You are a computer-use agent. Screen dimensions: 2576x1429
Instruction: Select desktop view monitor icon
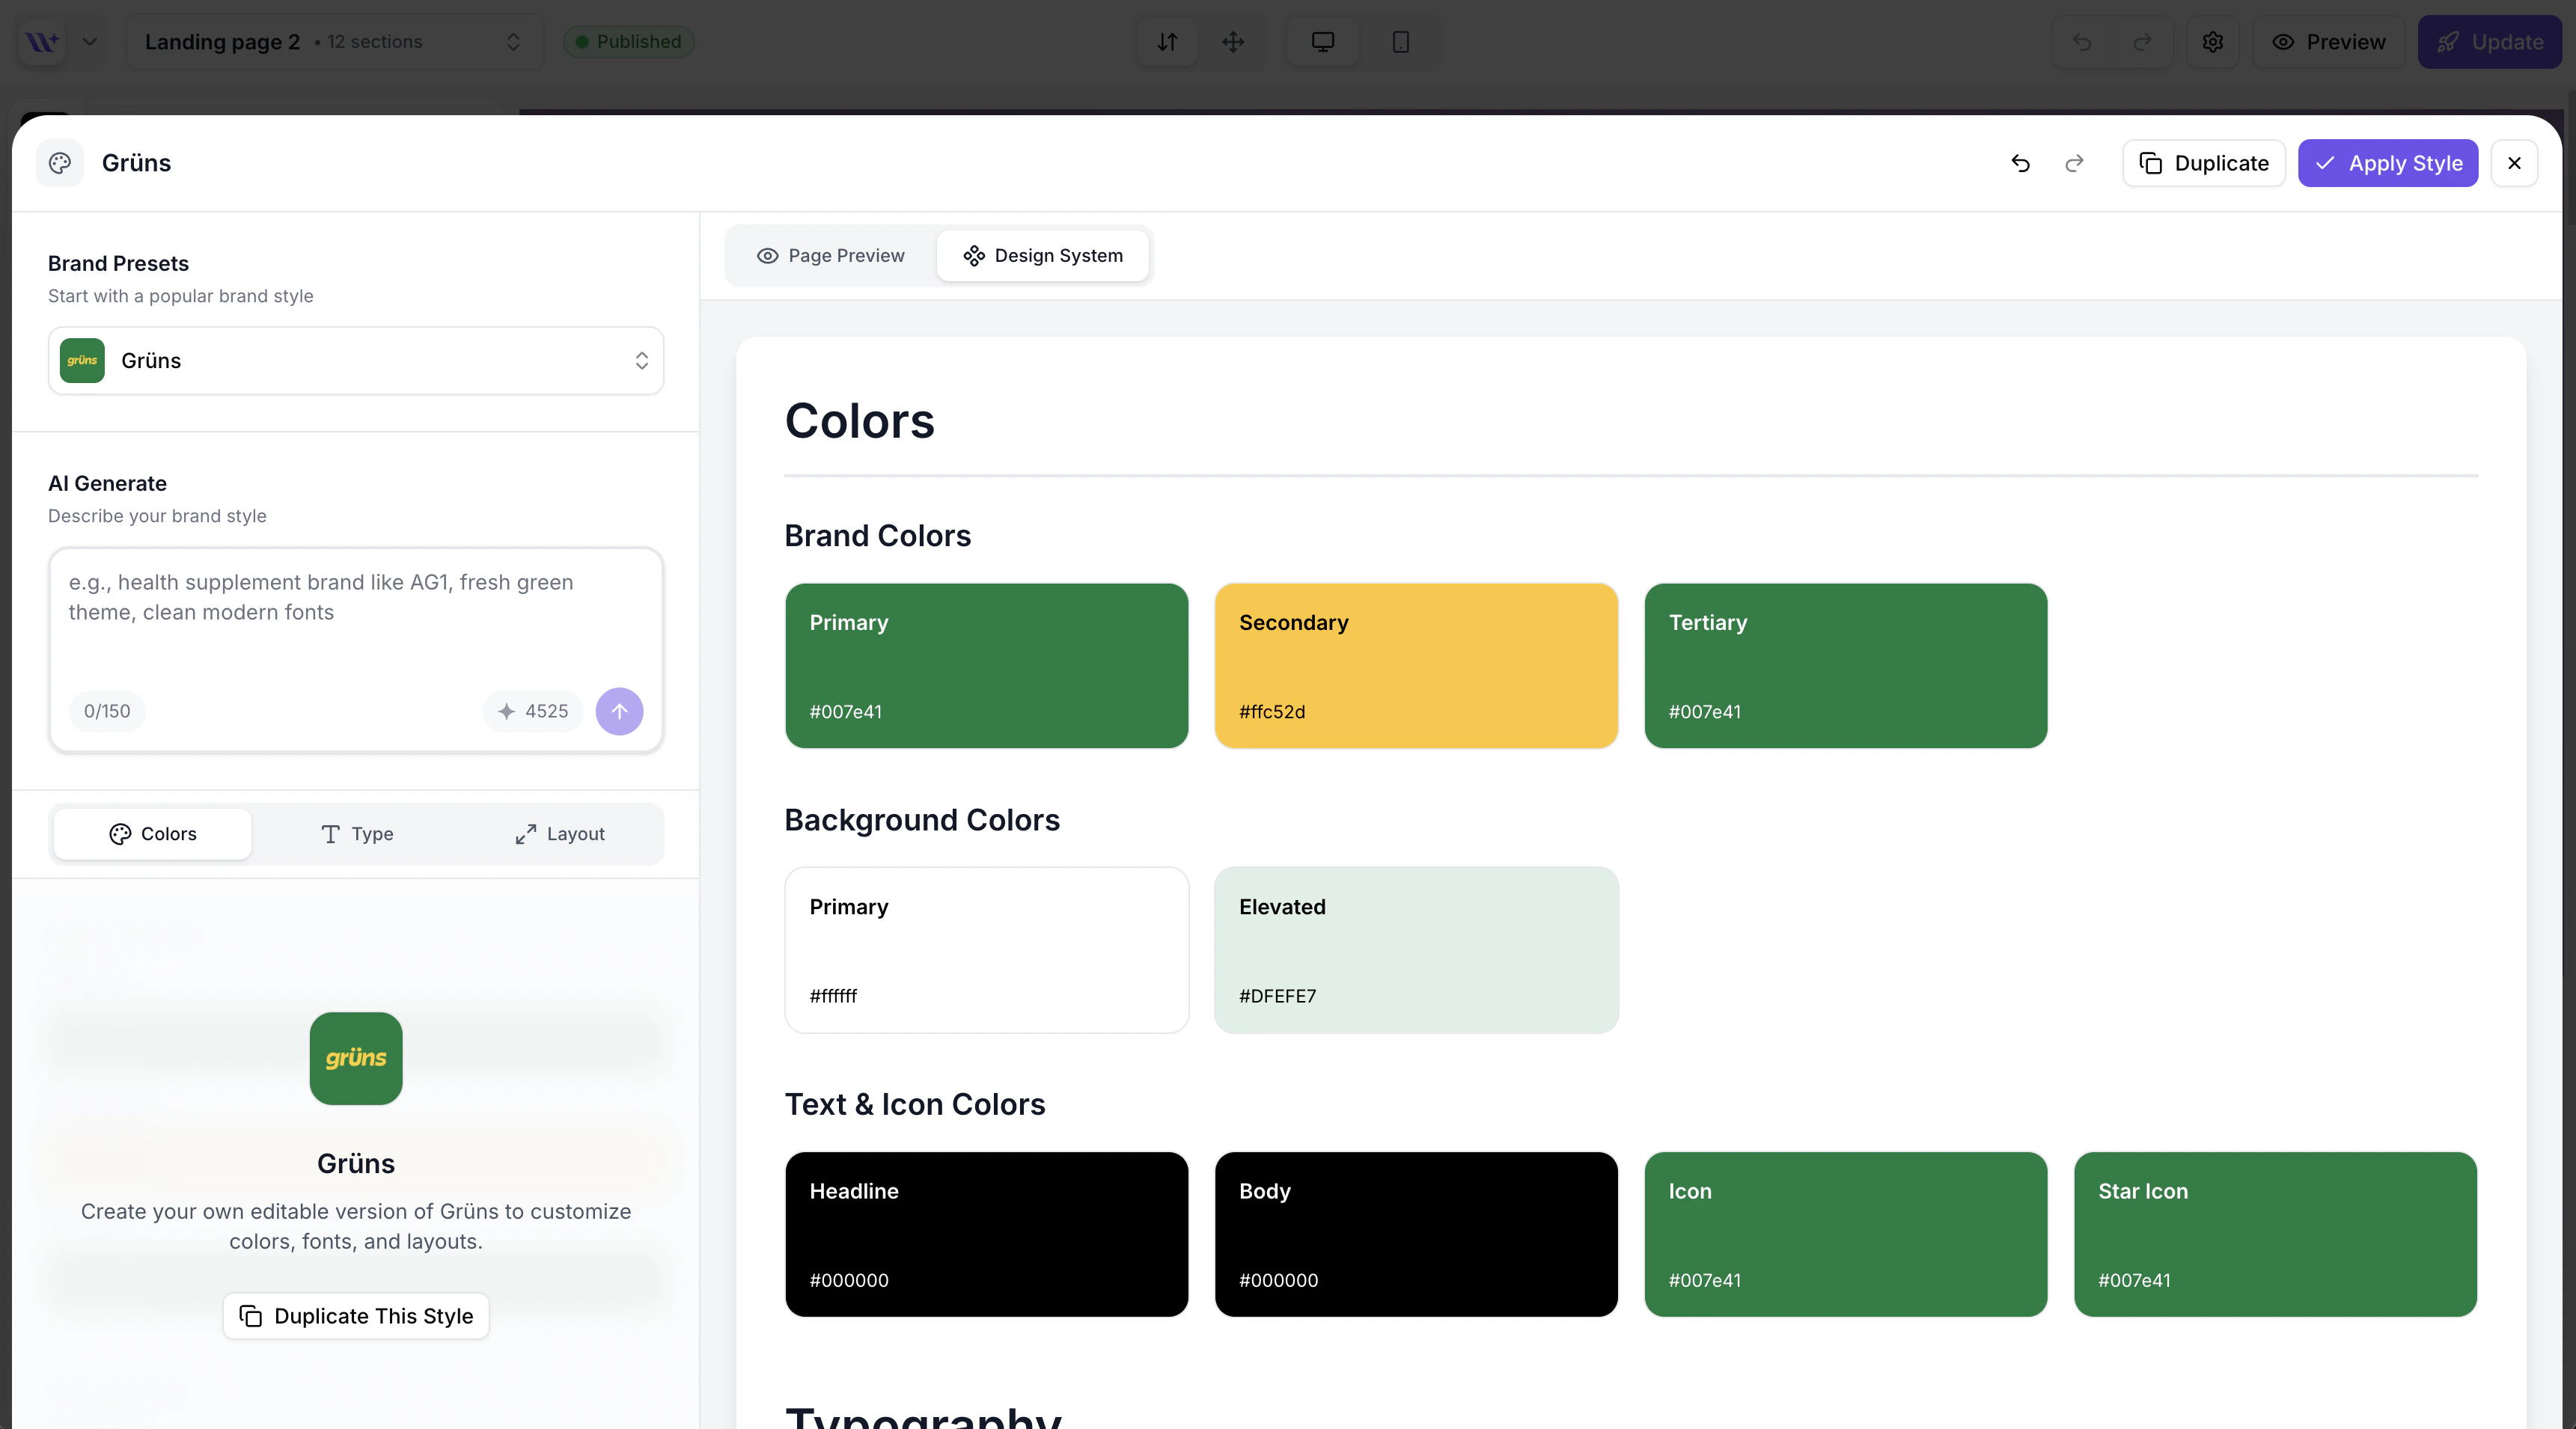click(1322, 42)
